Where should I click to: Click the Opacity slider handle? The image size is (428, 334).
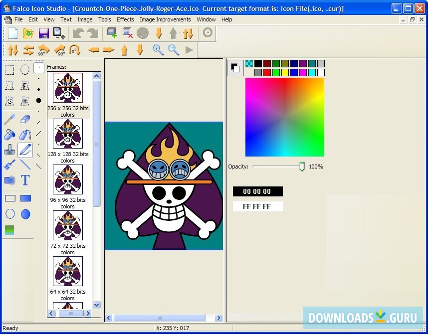[x=302, y=167]
